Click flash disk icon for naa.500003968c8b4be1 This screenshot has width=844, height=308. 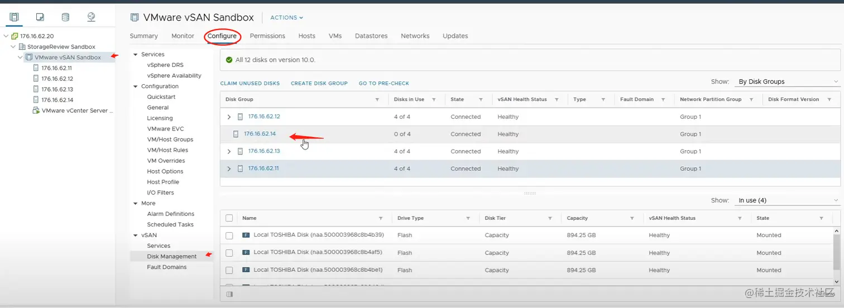(246, 270)
